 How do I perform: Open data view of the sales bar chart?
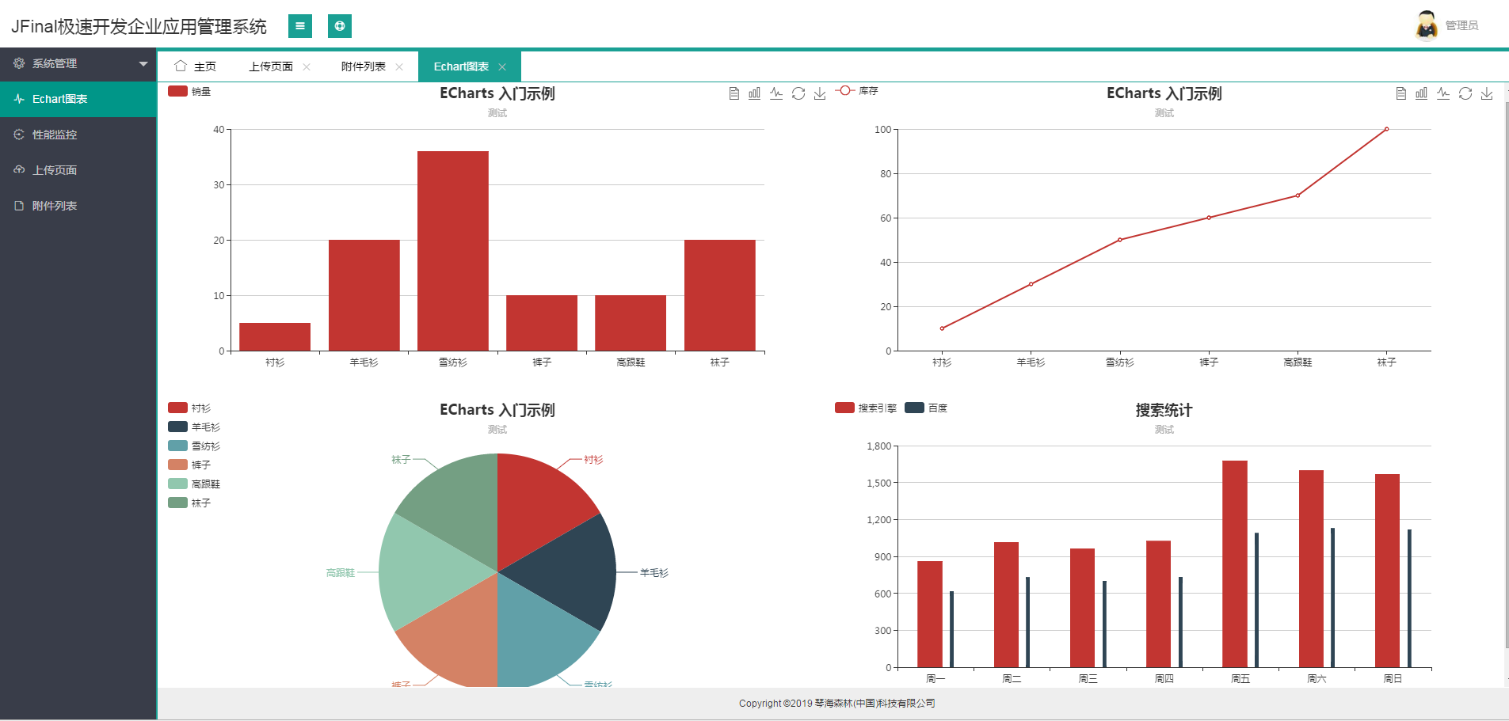pos(734,93)
